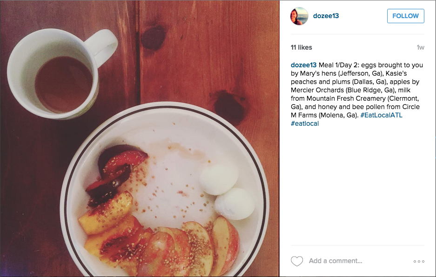Click the FOLLOW button
Screen dimensions: 436x277
click(405, 16)
